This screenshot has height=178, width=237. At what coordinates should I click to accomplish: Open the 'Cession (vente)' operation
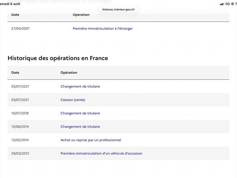pos(73,100)
